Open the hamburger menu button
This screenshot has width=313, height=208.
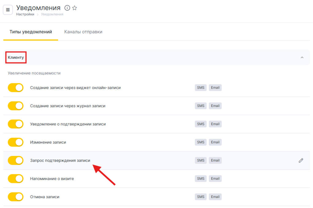pyautogui.click(x=8, y=10)
